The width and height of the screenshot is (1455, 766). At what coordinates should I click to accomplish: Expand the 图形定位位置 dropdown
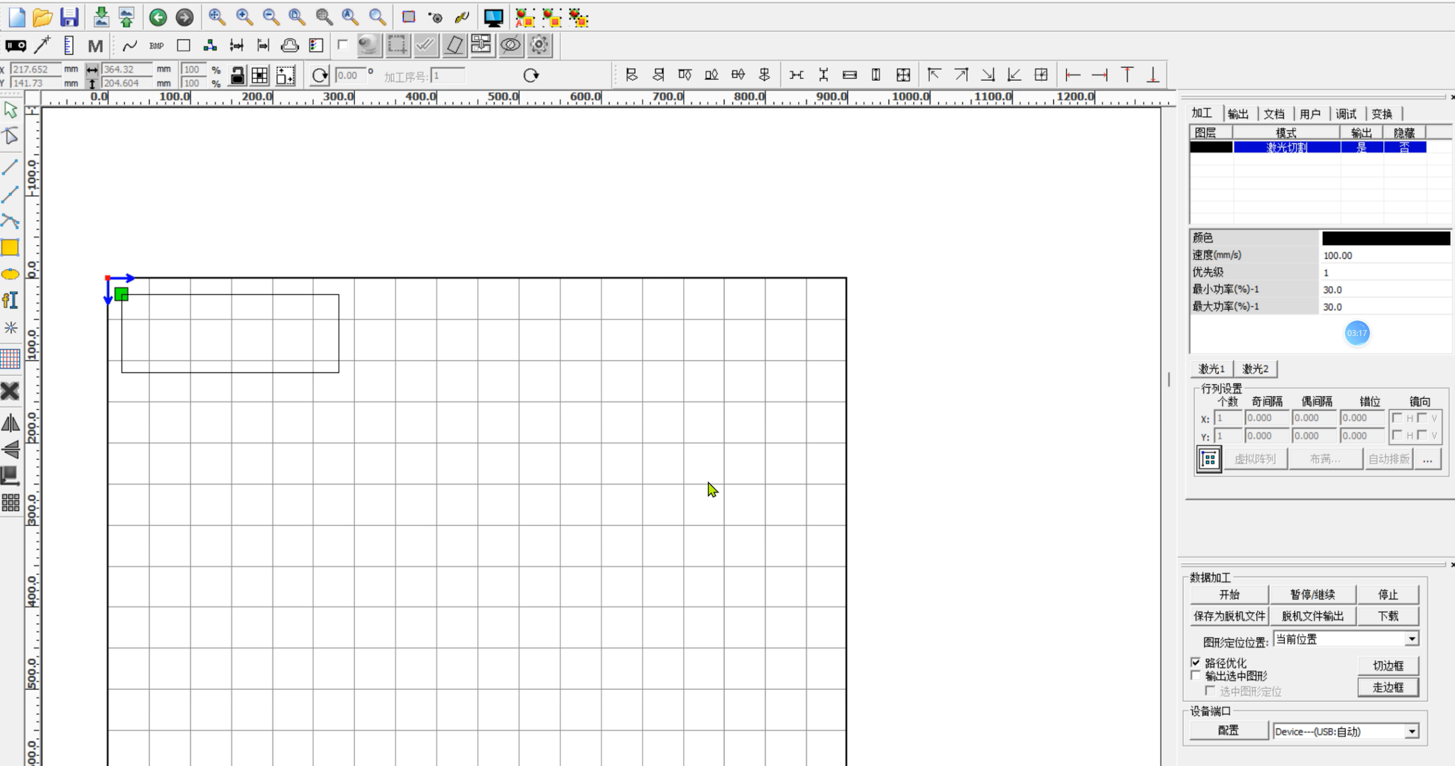pyautogui.click(x=1412, y=639)
